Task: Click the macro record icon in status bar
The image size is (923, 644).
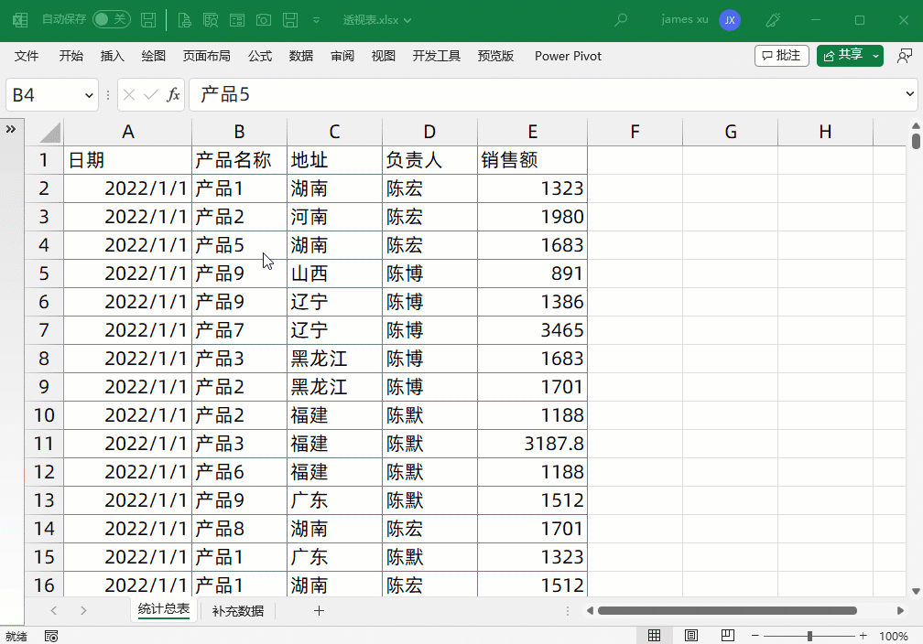Action: tap(51, 636)
